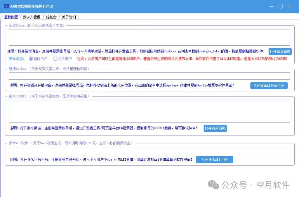Click the app icon in the title bar

point(6,6)
